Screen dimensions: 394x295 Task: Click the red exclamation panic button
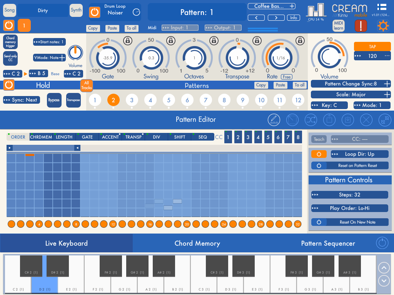click(361, 26)
